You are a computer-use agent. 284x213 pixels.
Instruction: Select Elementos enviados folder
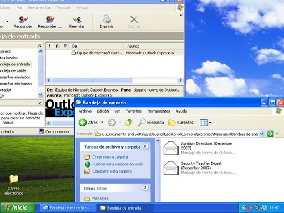point(15,77)
